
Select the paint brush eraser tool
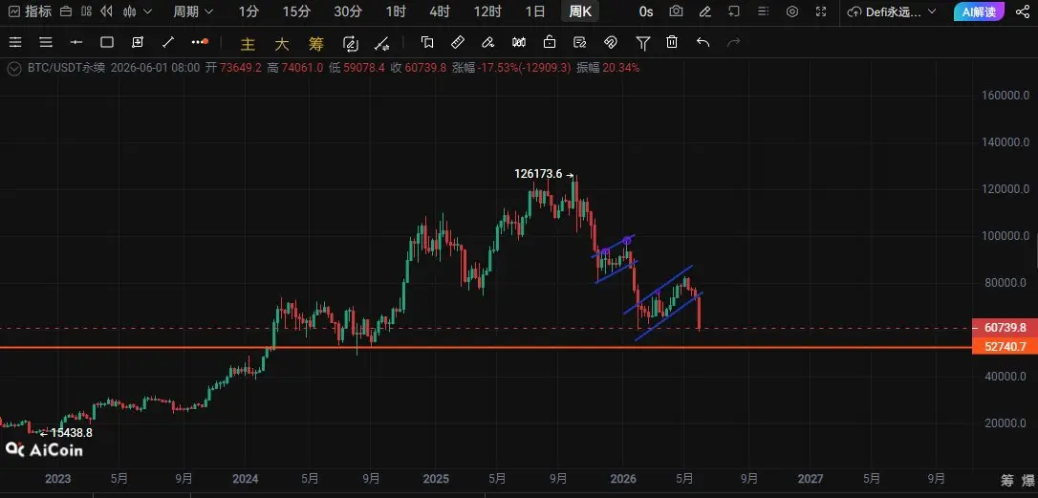point(487,42)
